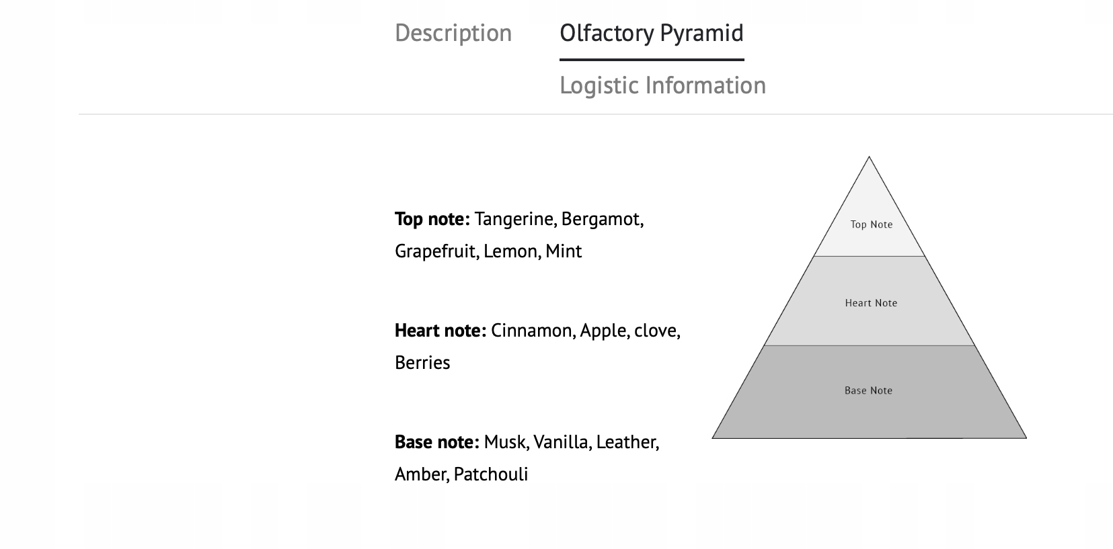
Task: Click the Top Note tier of the pyramid
Action: click(x=871, y=224)
